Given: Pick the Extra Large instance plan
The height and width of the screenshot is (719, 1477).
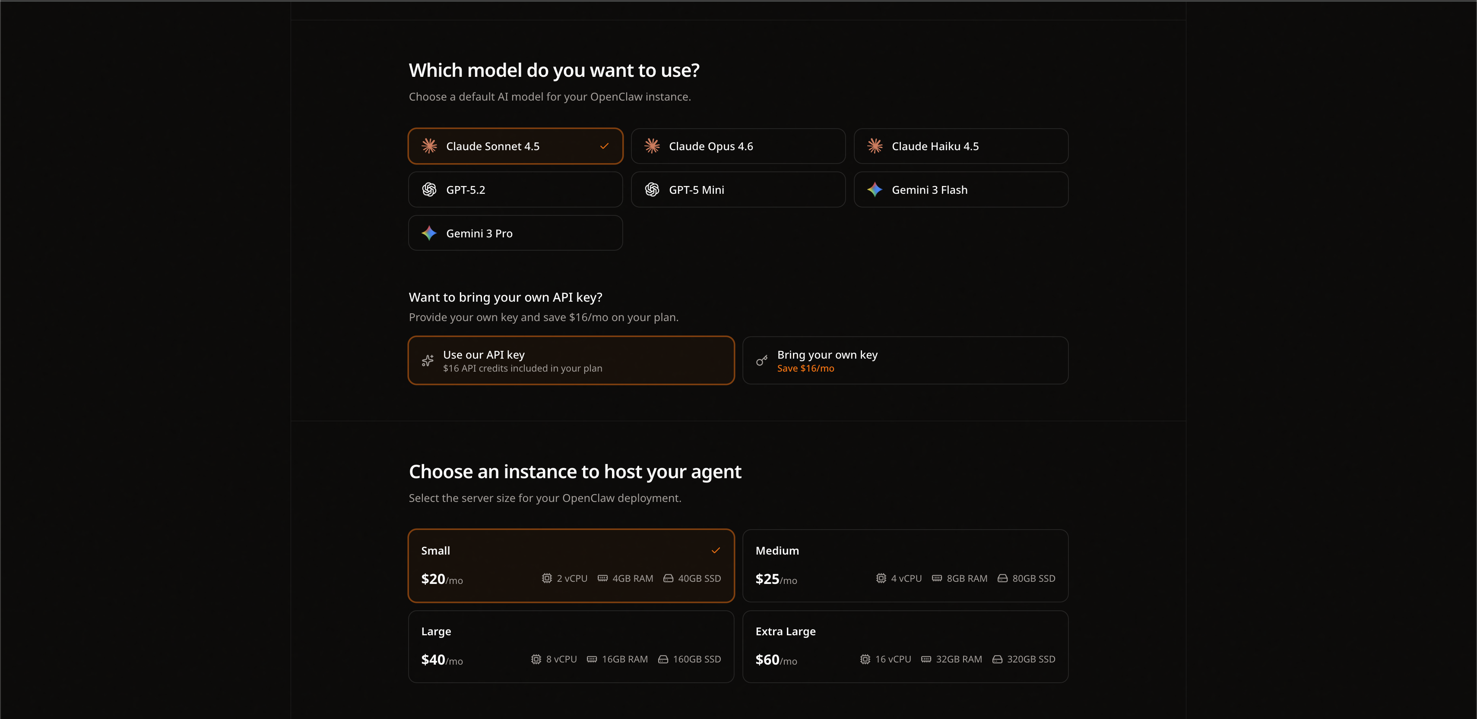Looking at the screenshot, I should coord(906,647).
